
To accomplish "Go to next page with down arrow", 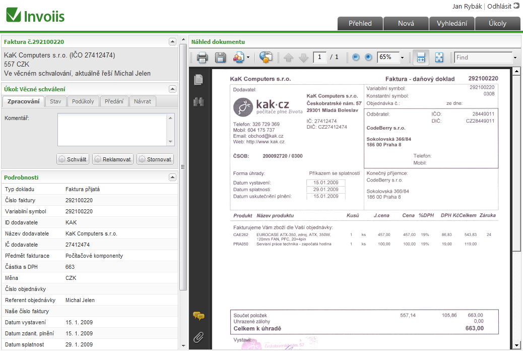I will (303, 57).
